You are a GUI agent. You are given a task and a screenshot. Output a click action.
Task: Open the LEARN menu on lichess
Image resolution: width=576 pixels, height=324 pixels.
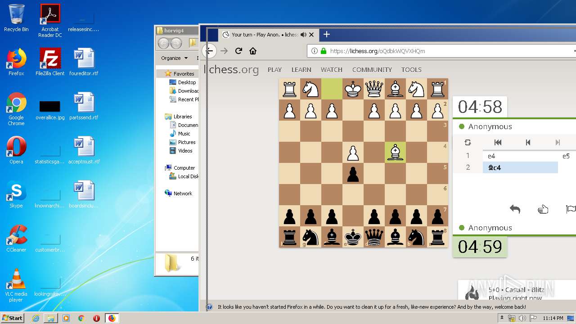pos(301,70)
